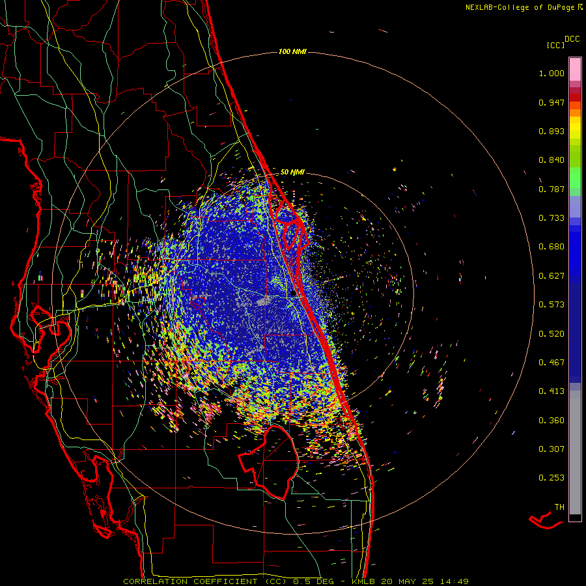This screenshot has height=586, width=586.
Task: Click the gray lower segment of the color bar
Action: (575, 453)
